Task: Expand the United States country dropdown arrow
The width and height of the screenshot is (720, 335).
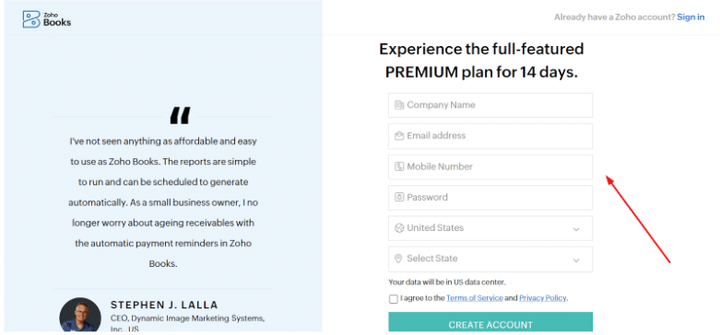Action: [x=576, y=229]
